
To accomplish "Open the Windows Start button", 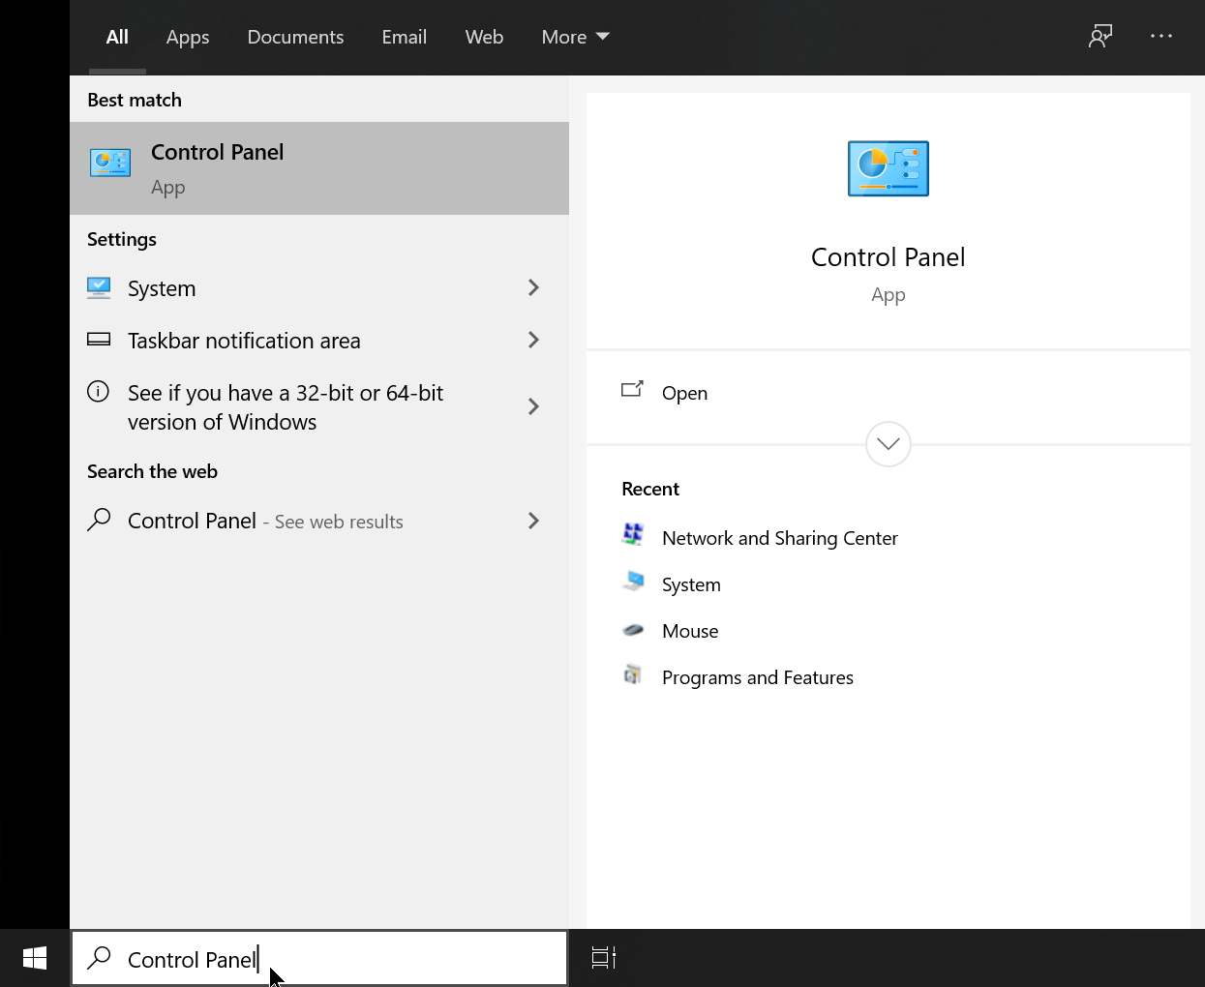I will coord(35,958).
